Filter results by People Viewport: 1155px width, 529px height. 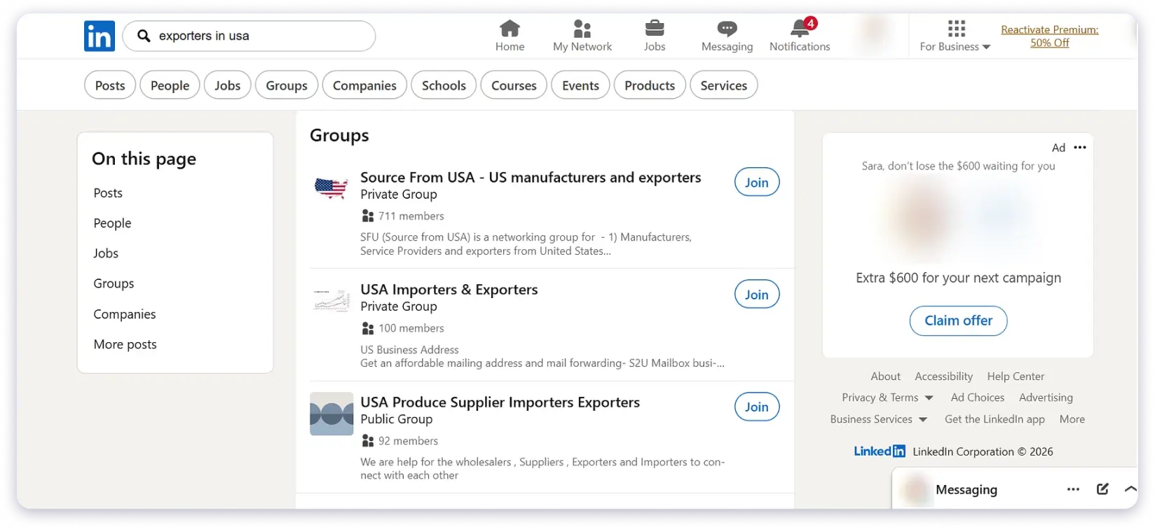[170, 85]
